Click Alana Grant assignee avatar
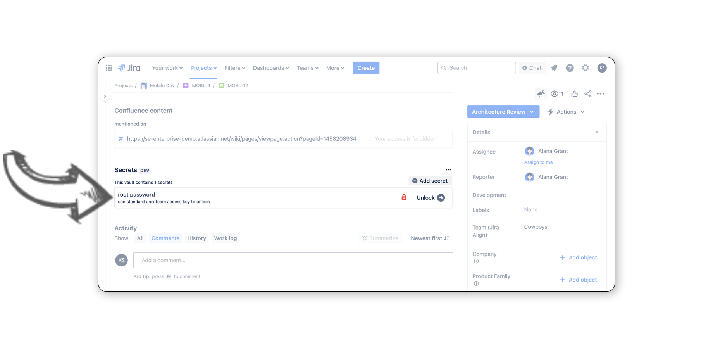This screenshot has height=349, width=713. (529, 151)
